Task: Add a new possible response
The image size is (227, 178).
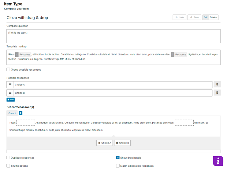Action: point(11,100)
